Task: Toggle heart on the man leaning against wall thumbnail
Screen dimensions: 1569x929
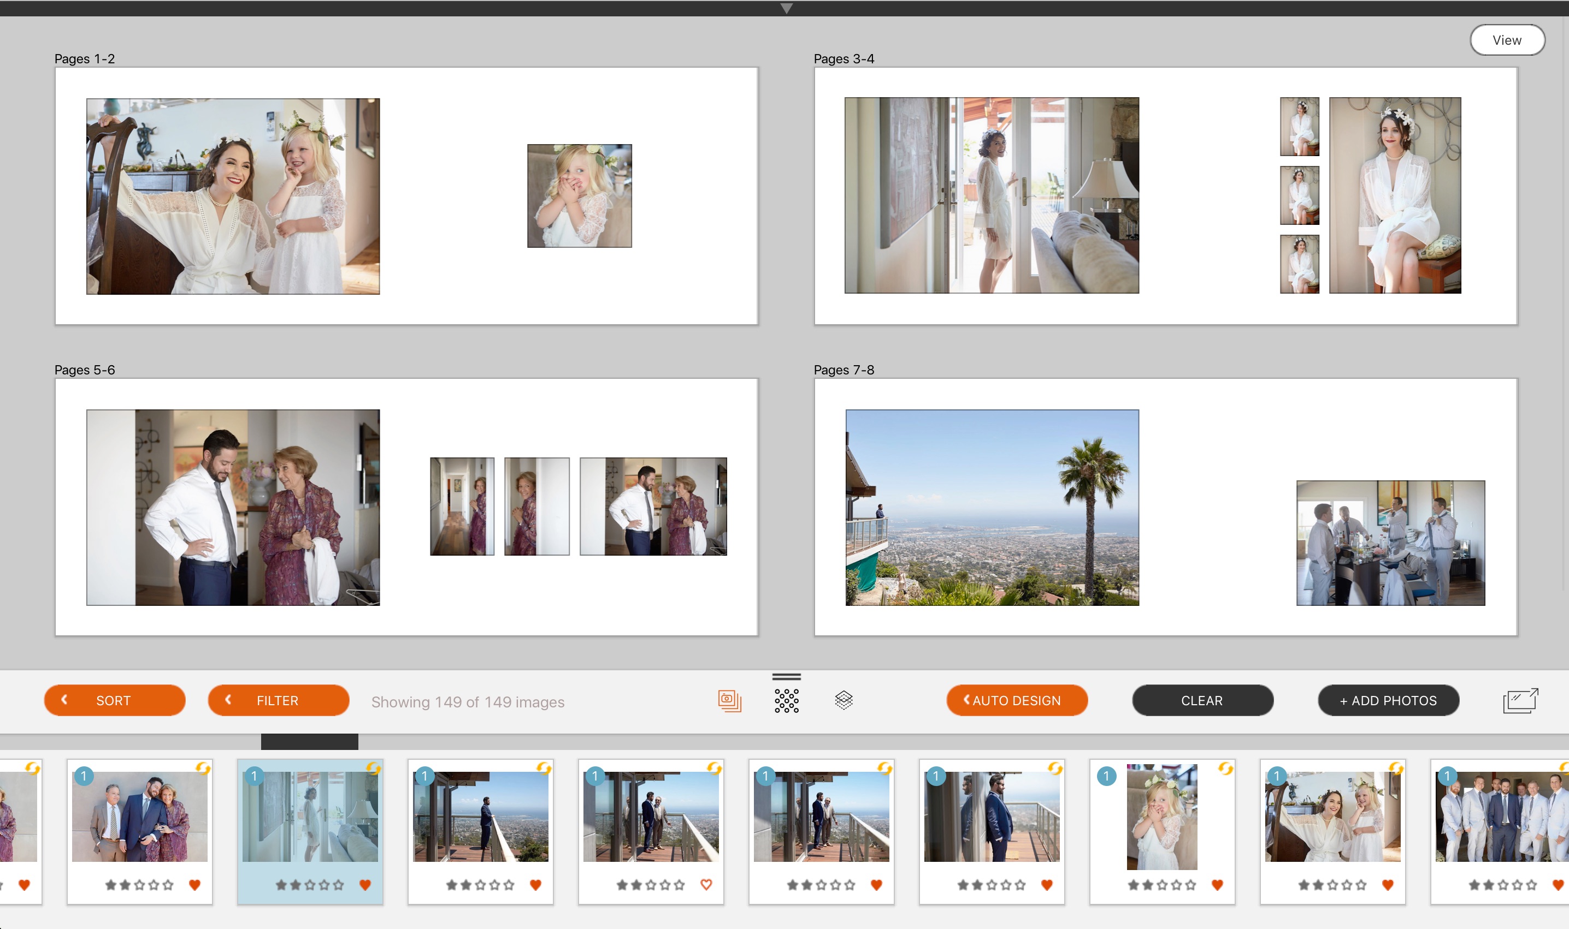Action: coord(1047,885)
